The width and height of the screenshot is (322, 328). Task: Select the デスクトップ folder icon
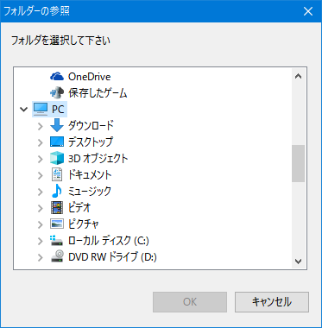[x=57, y=142]
